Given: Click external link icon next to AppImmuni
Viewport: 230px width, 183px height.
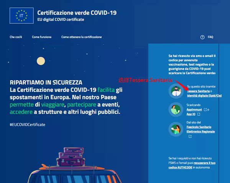Looking at the screenshot, I should [205, 109].
